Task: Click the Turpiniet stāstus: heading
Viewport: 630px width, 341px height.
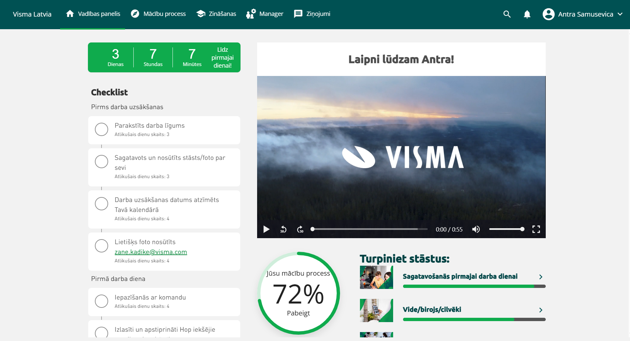Action: click(x=404, y=259)
